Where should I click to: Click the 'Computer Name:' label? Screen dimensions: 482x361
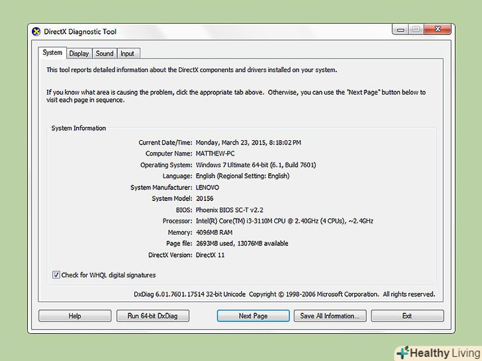pyautogui.click(x=169, y=153)
